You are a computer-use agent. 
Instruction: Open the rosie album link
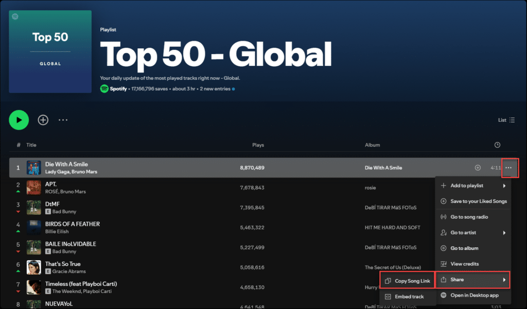click(x=371, y=188)
